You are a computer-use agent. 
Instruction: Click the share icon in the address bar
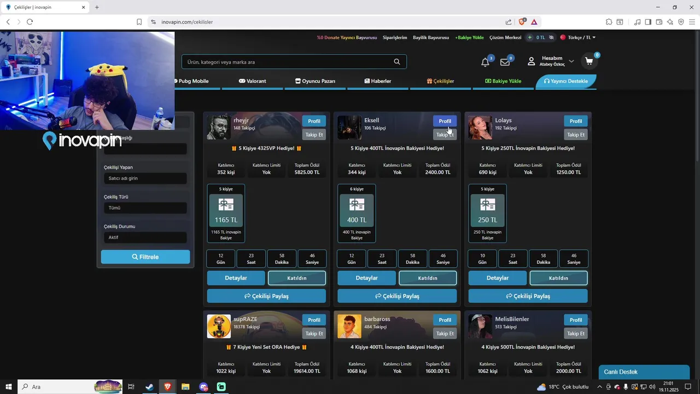click(x=509, y=22)
